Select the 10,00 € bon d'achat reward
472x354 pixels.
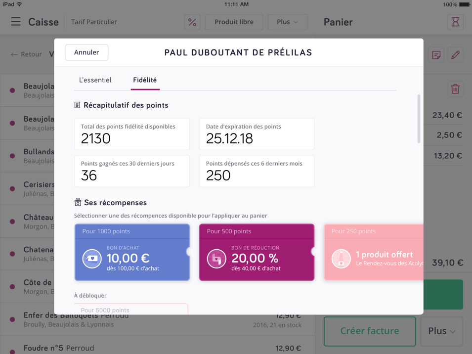[x=132, y=252]
